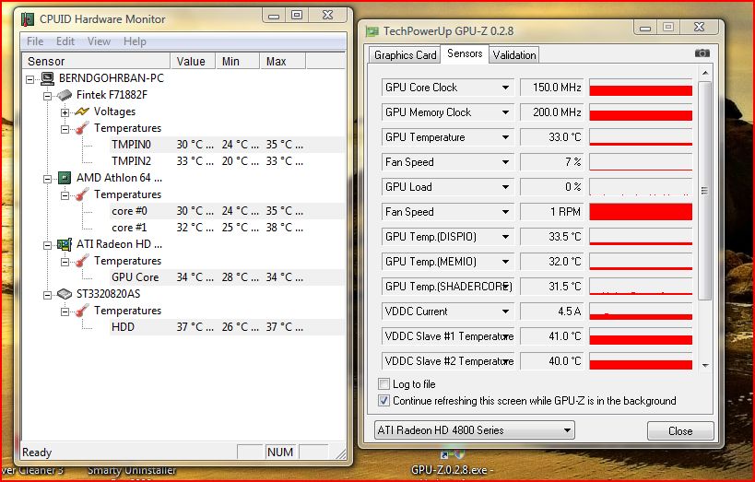
Task: Select the TMPIN2 temperature row
Action: coord(228,161)
